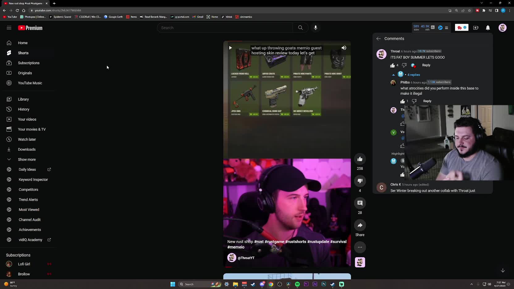Mute the Short using speaker icon

344,48
